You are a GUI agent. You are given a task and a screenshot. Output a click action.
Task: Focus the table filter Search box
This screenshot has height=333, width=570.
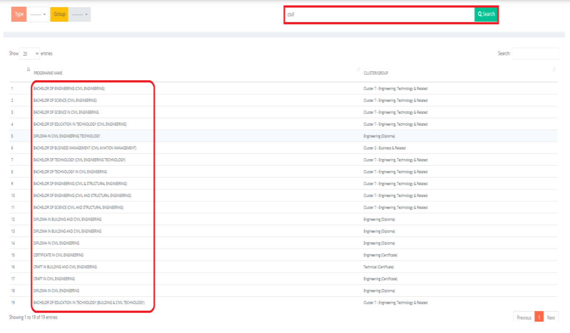535,54
